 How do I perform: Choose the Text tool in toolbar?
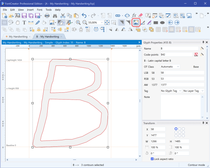click(24, 23)
